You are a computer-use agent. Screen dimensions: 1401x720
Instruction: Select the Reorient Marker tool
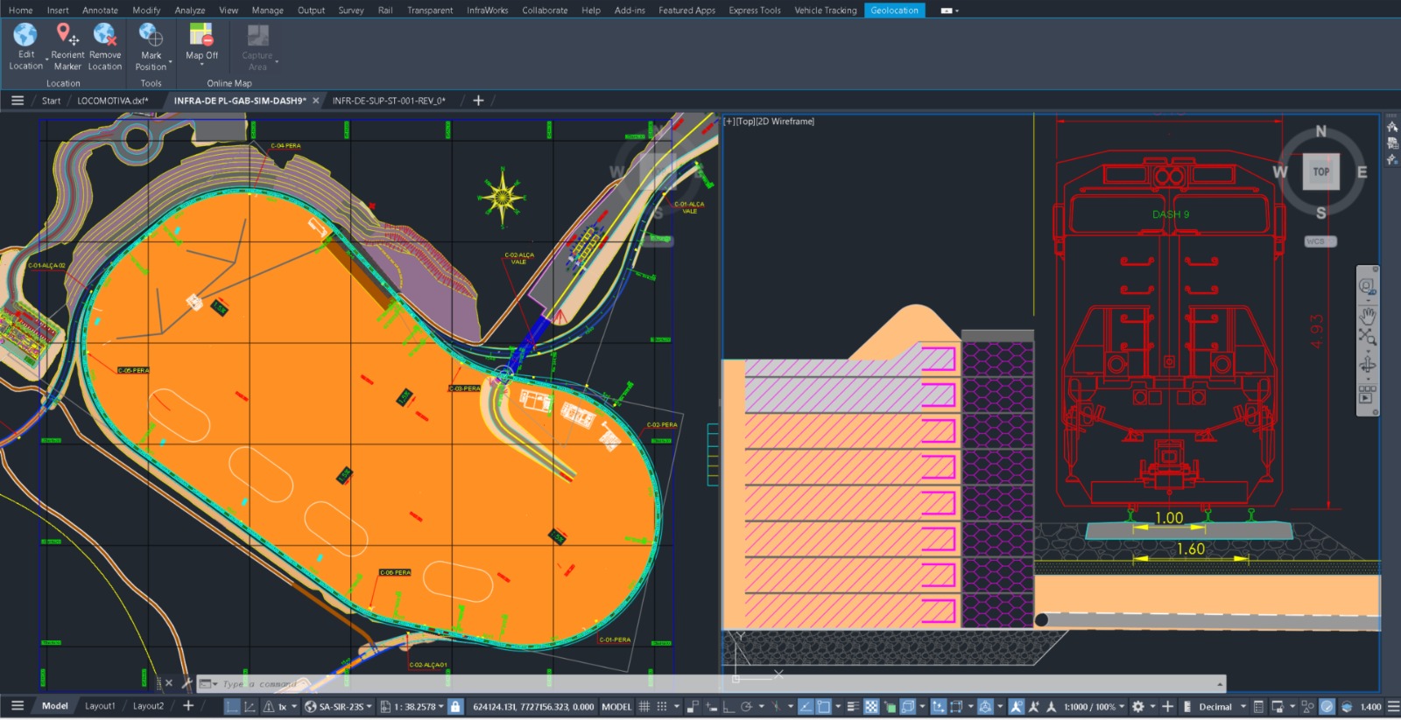click(x=67, y=35)
